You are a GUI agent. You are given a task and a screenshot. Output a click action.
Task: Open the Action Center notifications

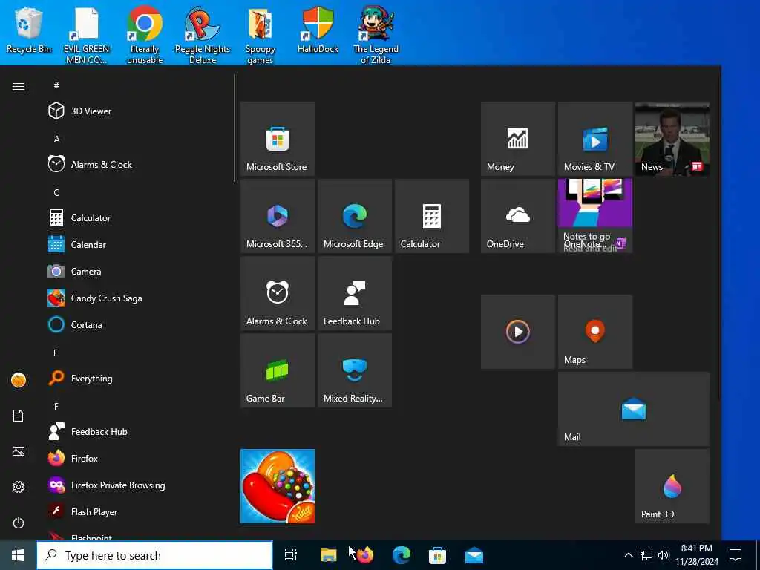736,555
